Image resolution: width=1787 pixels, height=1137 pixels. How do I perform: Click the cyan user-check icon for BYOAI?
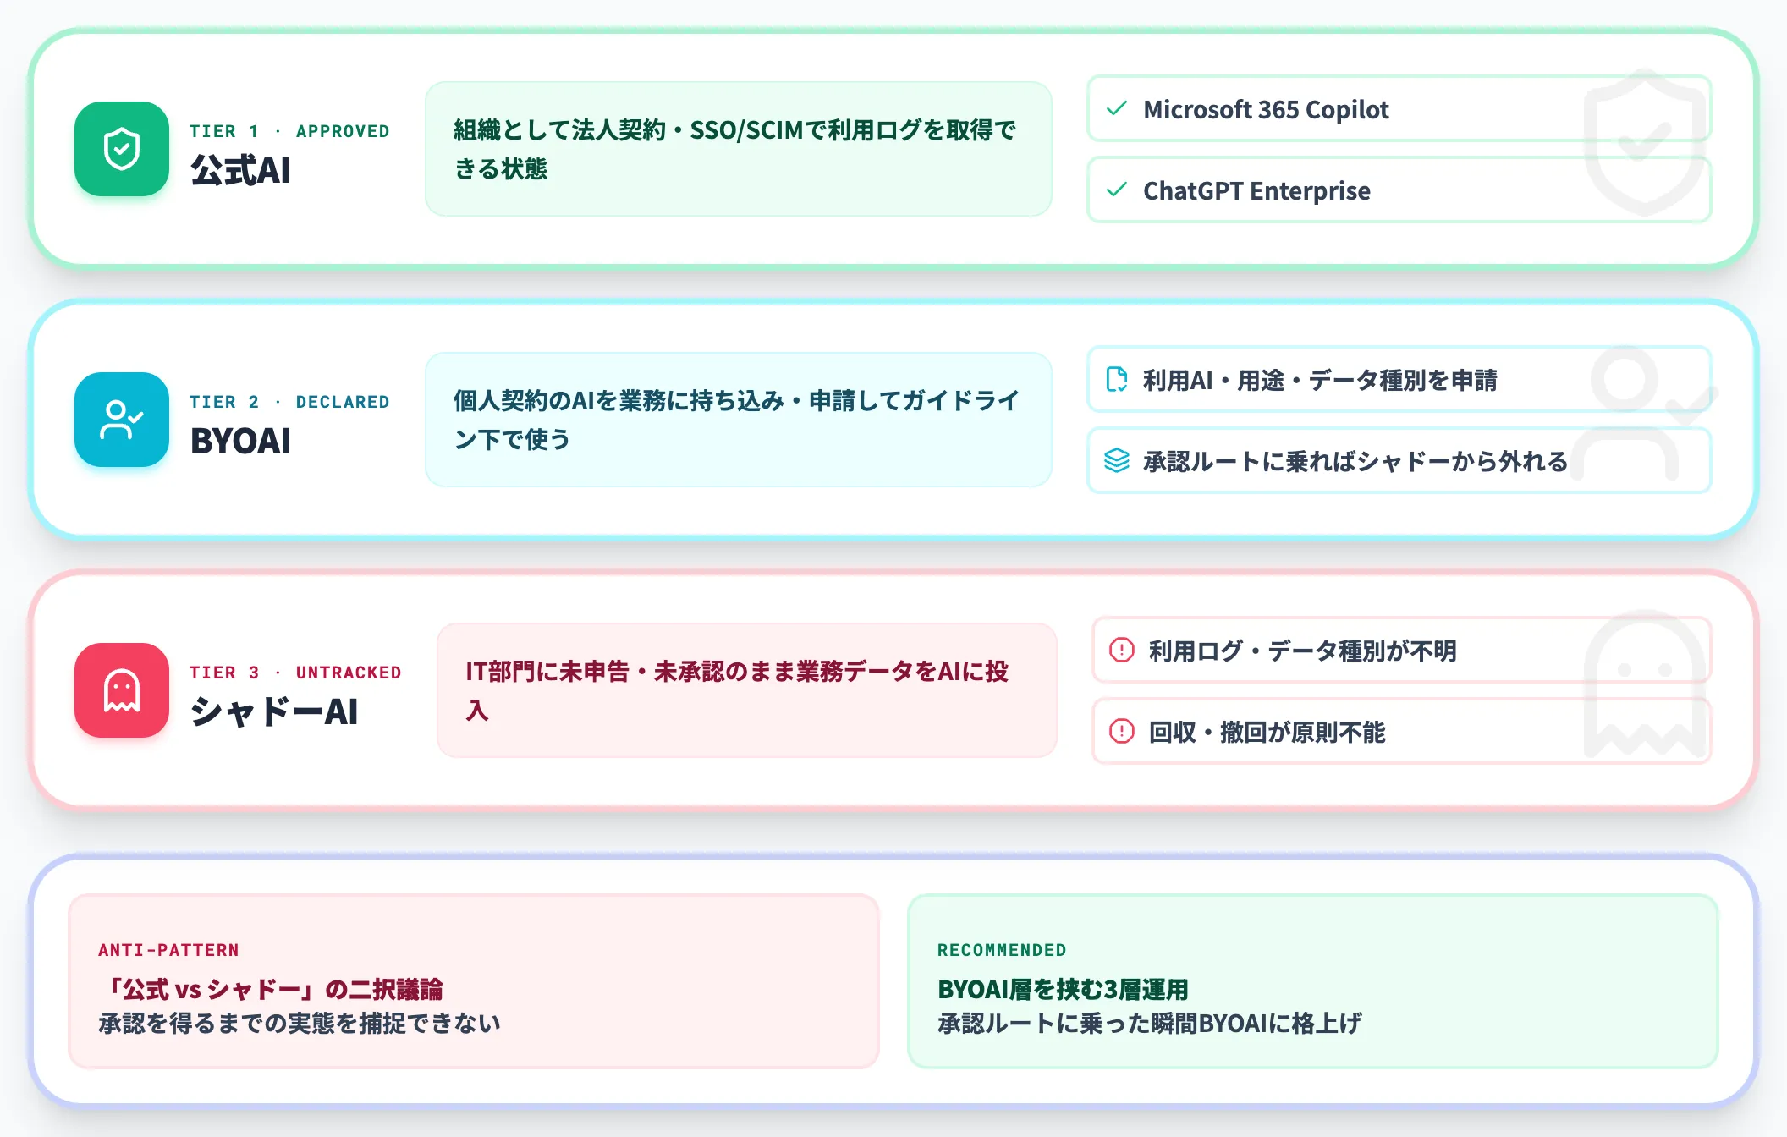[122, 420]
